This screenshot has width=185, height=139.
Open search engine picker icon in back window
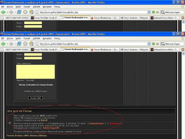coord(162,12)
